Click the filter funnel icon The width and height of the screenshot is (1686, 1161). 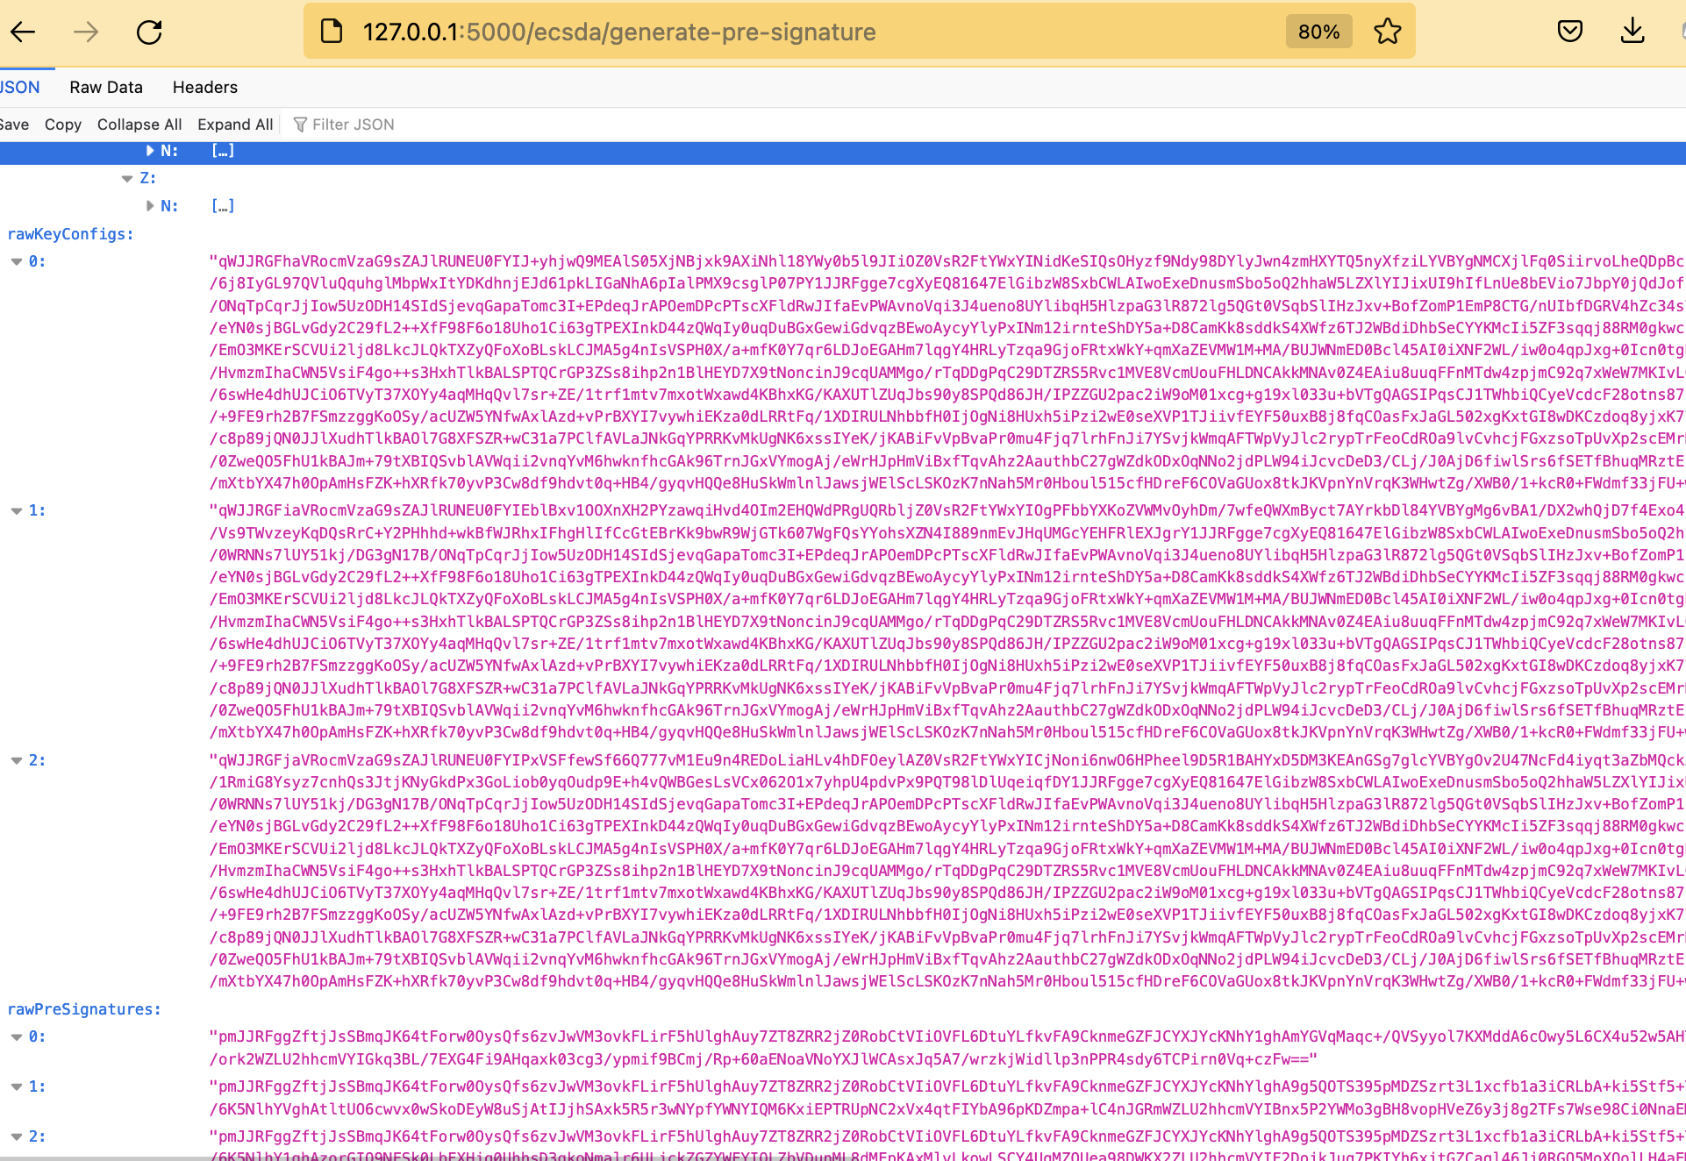300,125
